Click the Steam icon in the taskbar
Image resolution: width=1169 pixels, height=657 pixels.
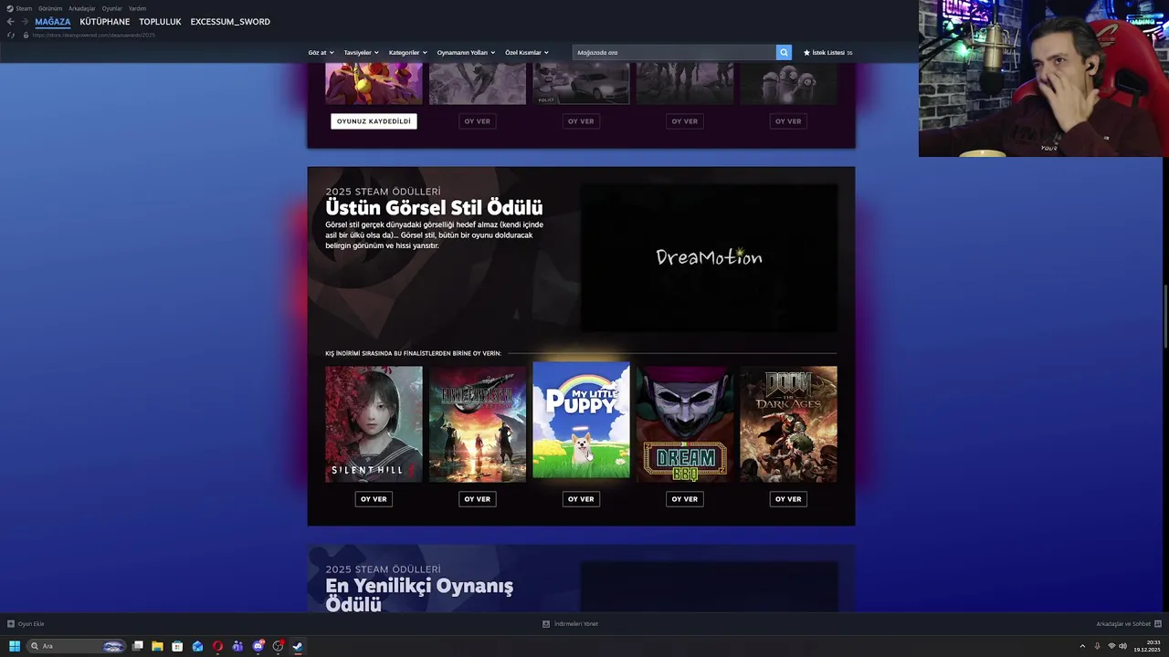click(298, 646)
